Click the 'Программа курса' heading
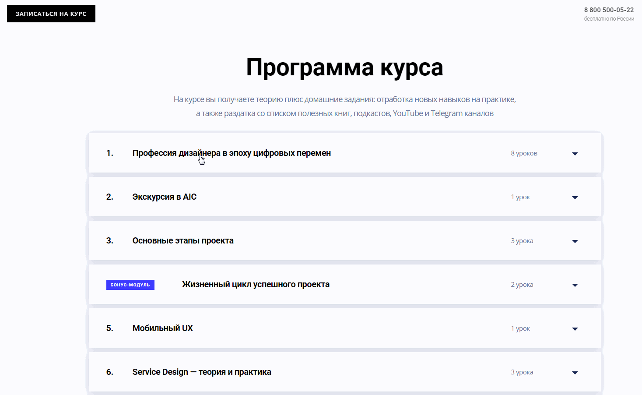Image resolution: width=642 pixels, height=395 pixels. (x=344, y=67)
